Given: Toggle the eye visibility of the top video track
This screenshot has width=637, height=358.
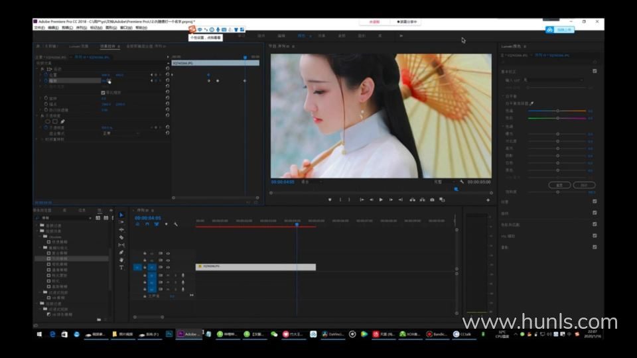Looking at the screenshot, I should 168,253.
